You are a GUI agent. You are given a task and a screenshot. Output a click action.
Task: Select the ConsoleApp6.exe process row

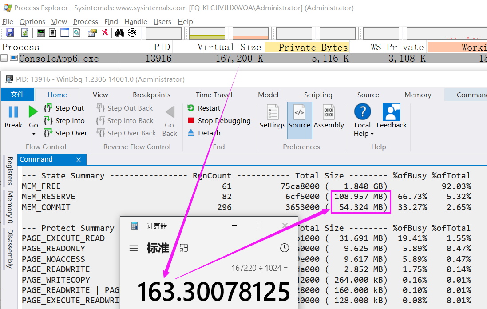point(243,58)
